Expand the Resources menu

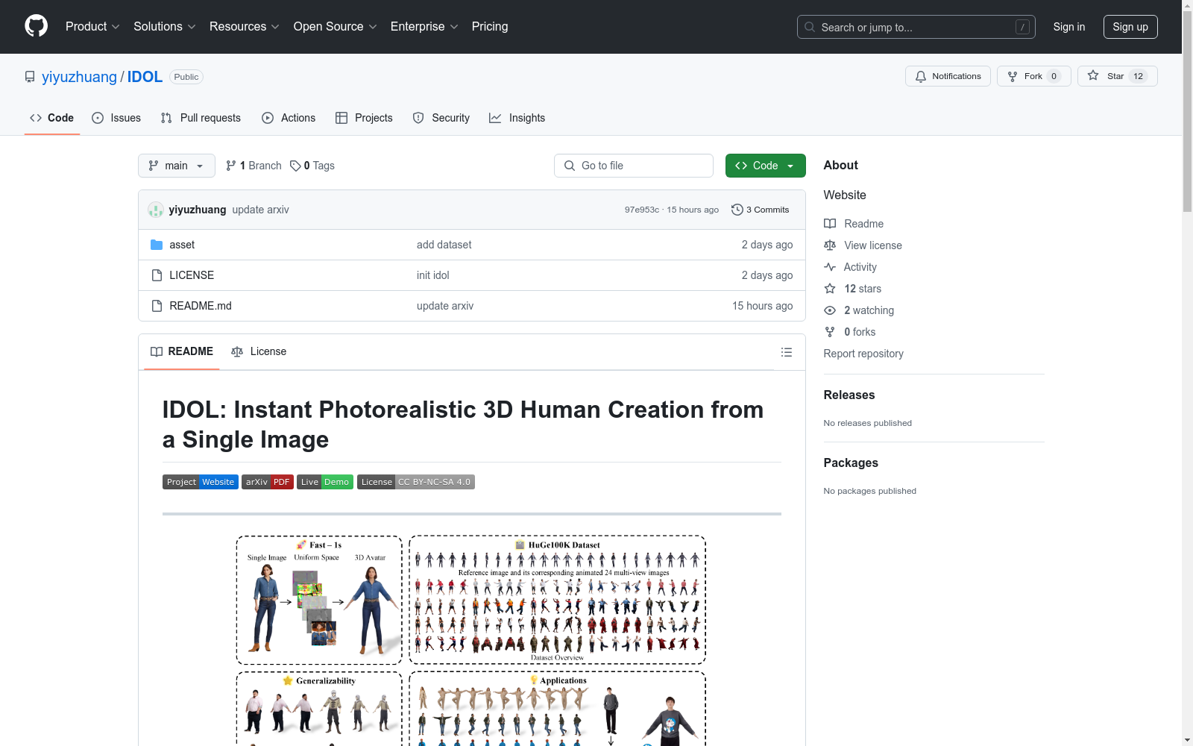245,27
